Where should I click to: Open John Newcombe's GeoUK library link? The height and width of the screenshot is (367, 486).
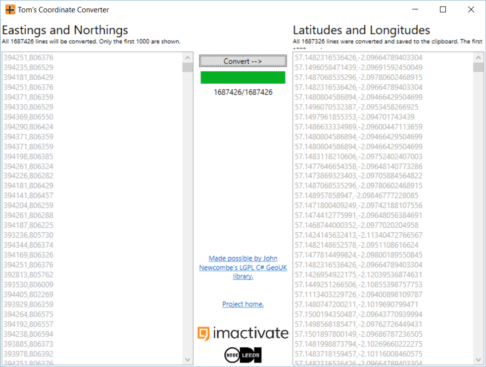(x=243, y=267)
